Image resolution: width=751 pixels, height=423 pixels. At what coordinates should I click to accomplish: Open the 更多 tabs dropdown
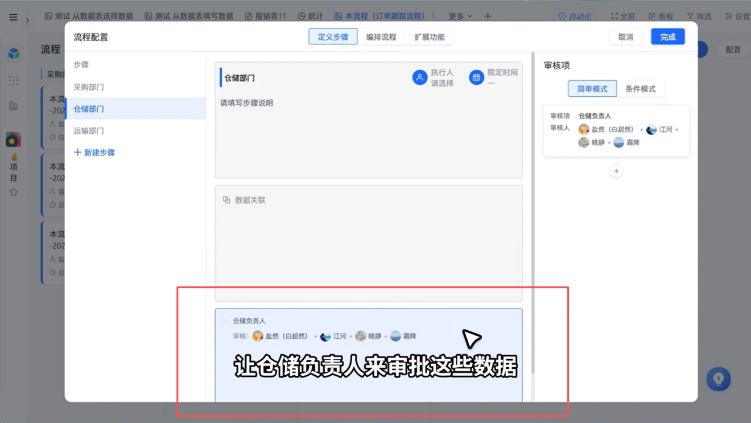pyautogui.click(x=460, y=16)
